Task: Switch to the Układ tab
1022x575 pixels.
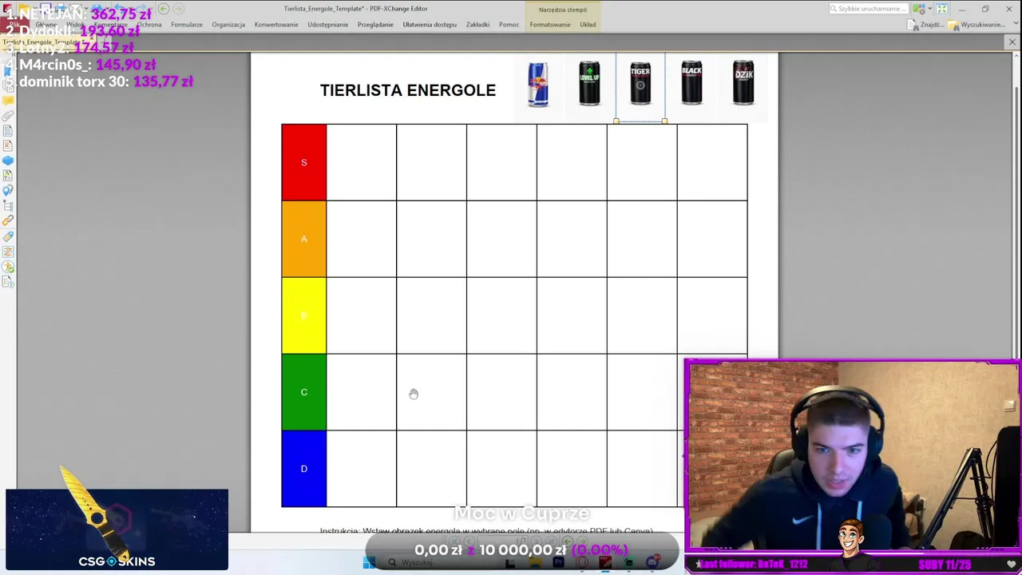Action: (588, 25)
